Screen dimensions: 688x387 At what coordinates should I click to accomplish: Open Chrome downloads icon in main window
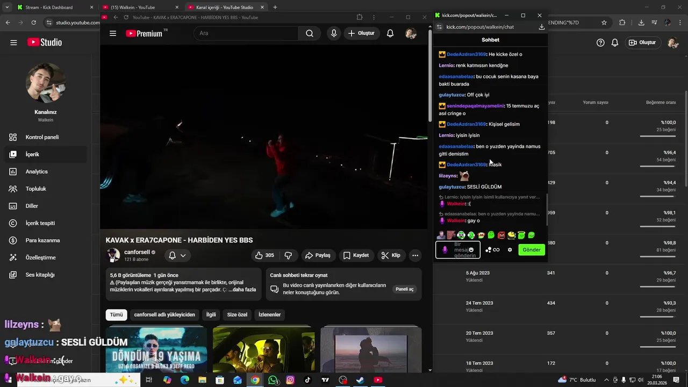641,23
